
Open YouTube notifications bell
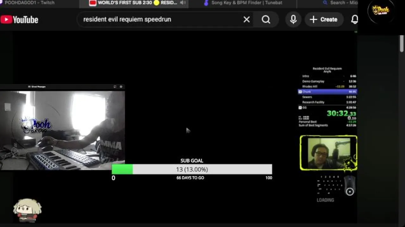pyautogui.click(x=354, y=20)
